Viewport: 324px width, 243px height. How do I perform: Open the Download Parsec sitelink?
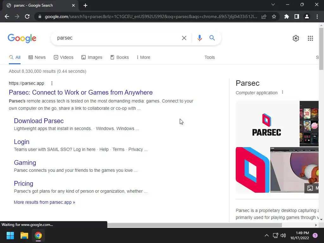coord(39,121)
